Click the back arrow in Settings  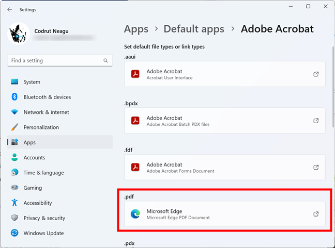pyautogui.click(x=9, y=9)
